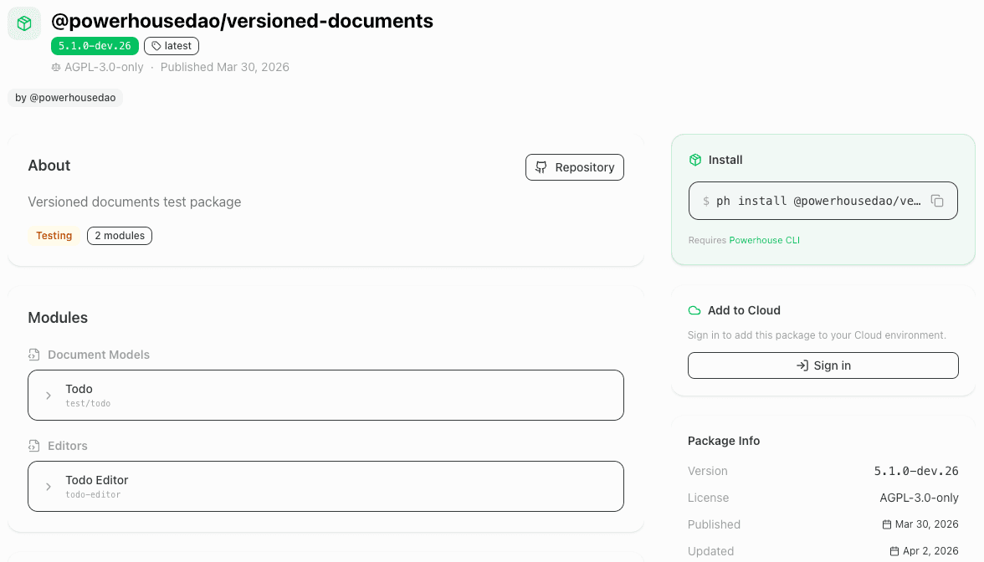
Task: Click the ph install command field
Action: [823, 201]
